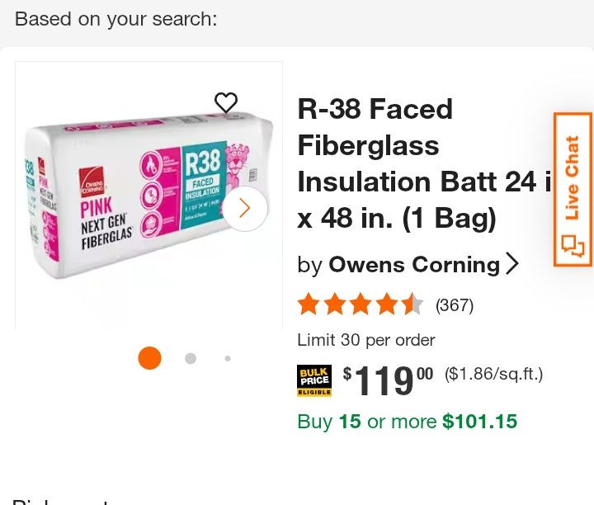Select the second carousel dot
This screenshot has width=594, height=505.
click(x=191, y=358)
